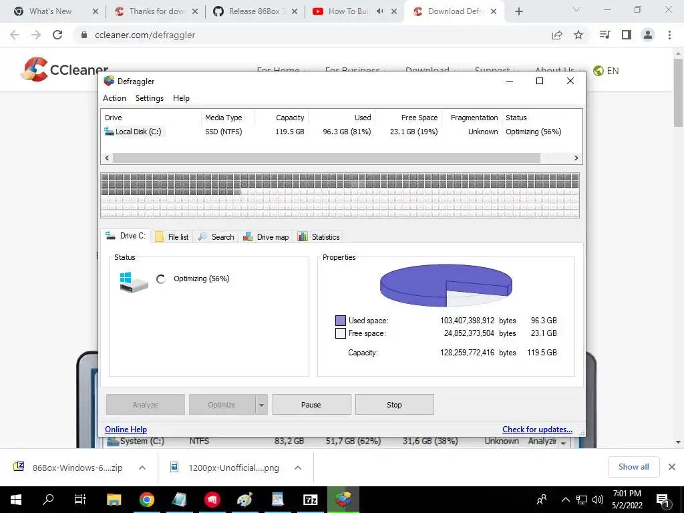Screen dimensions: 684x513
Task: Click the Defraggler logo in title bar
Action: pyautogui.click(x=109, y=81)
